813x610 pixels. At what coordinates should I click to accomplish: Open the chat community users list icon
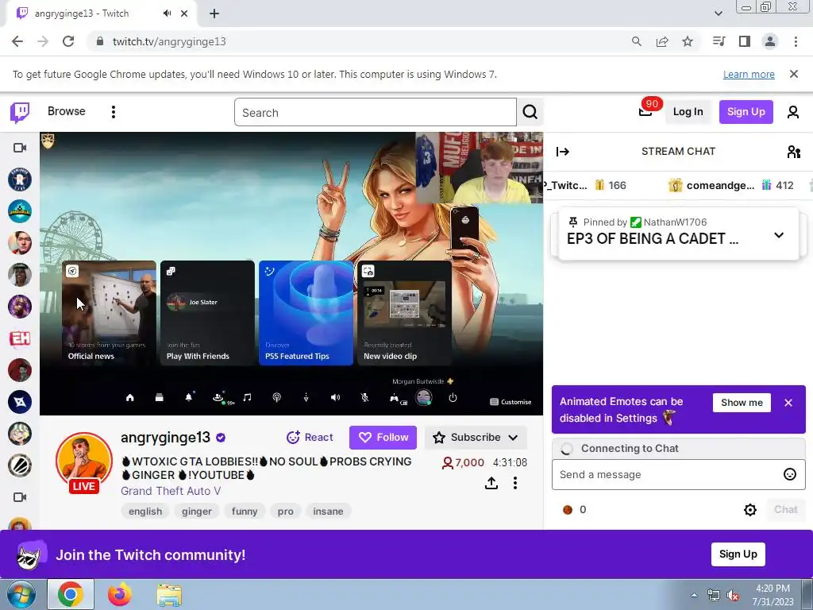tap(793, 152)
